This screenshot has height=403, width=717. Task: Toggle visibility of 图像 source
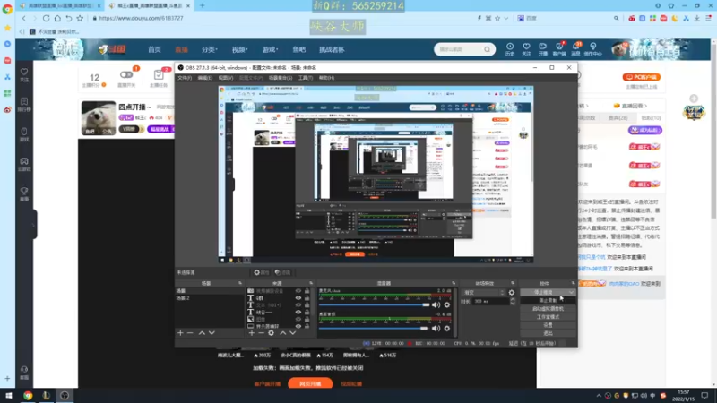298,319
